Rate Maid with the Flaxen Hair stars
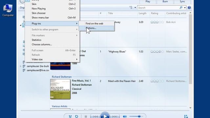This screenshot has width=210, height=118. 157,81
